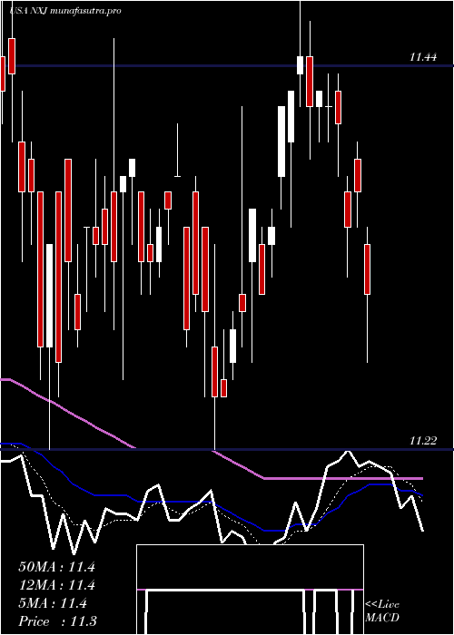The width and height of the screenshot is (454, 635).
Task: Click the 11.44 price level label
Action: pyautogui.click(x=423, y=57)
